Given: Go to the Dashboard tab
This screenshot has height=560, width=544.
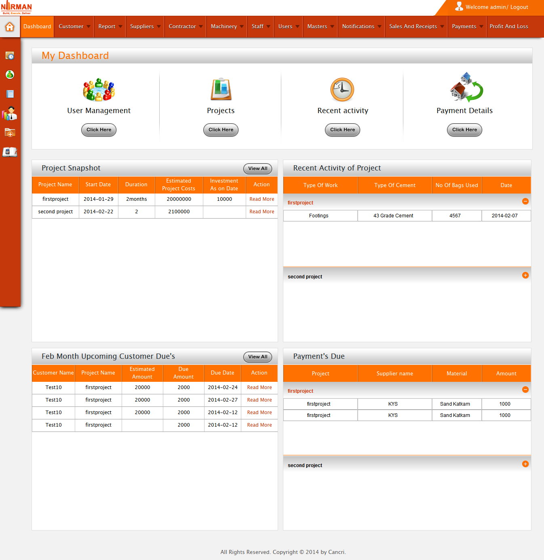Looking at the screenshot, I should (37, 27).
